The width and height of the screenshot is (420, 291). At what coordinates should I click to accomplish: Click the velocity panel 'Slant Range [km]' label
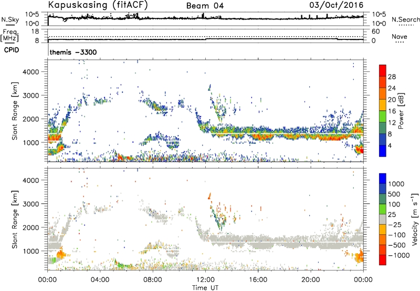tap(15, 220)
